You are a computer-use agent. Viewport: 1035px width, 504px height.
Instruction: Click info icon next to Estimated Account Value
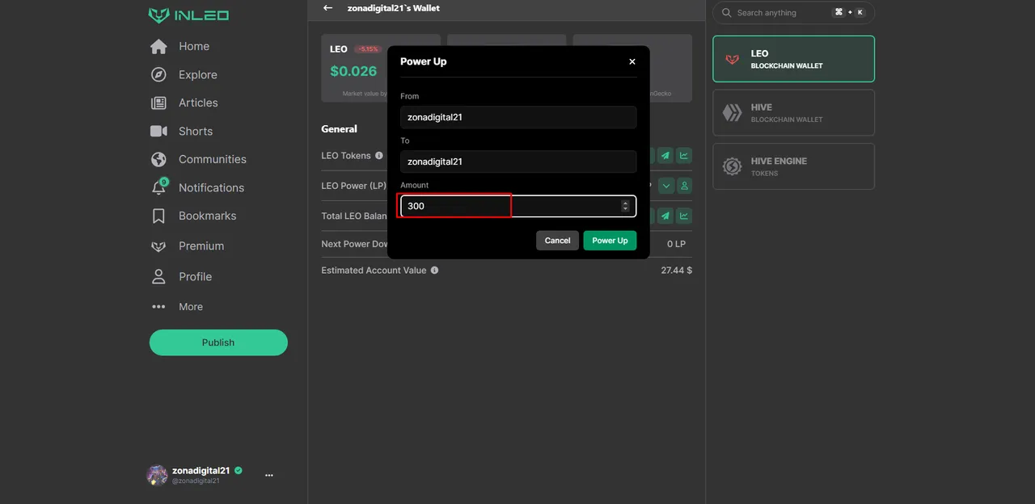(x=434, y=271)
